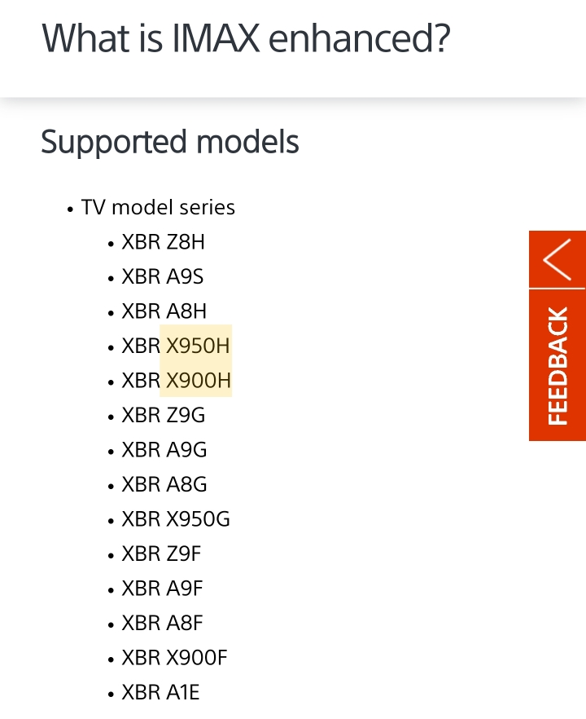Click the XBR A8F model entry
Screen dimensions: 586x719
(162, 623)
